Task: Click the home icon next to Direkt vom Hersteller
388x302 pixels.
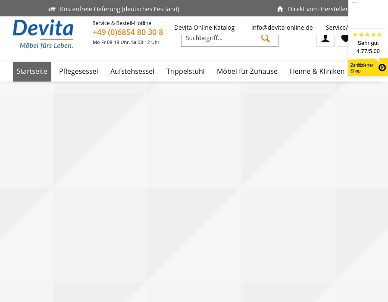Action: (280, 9)
